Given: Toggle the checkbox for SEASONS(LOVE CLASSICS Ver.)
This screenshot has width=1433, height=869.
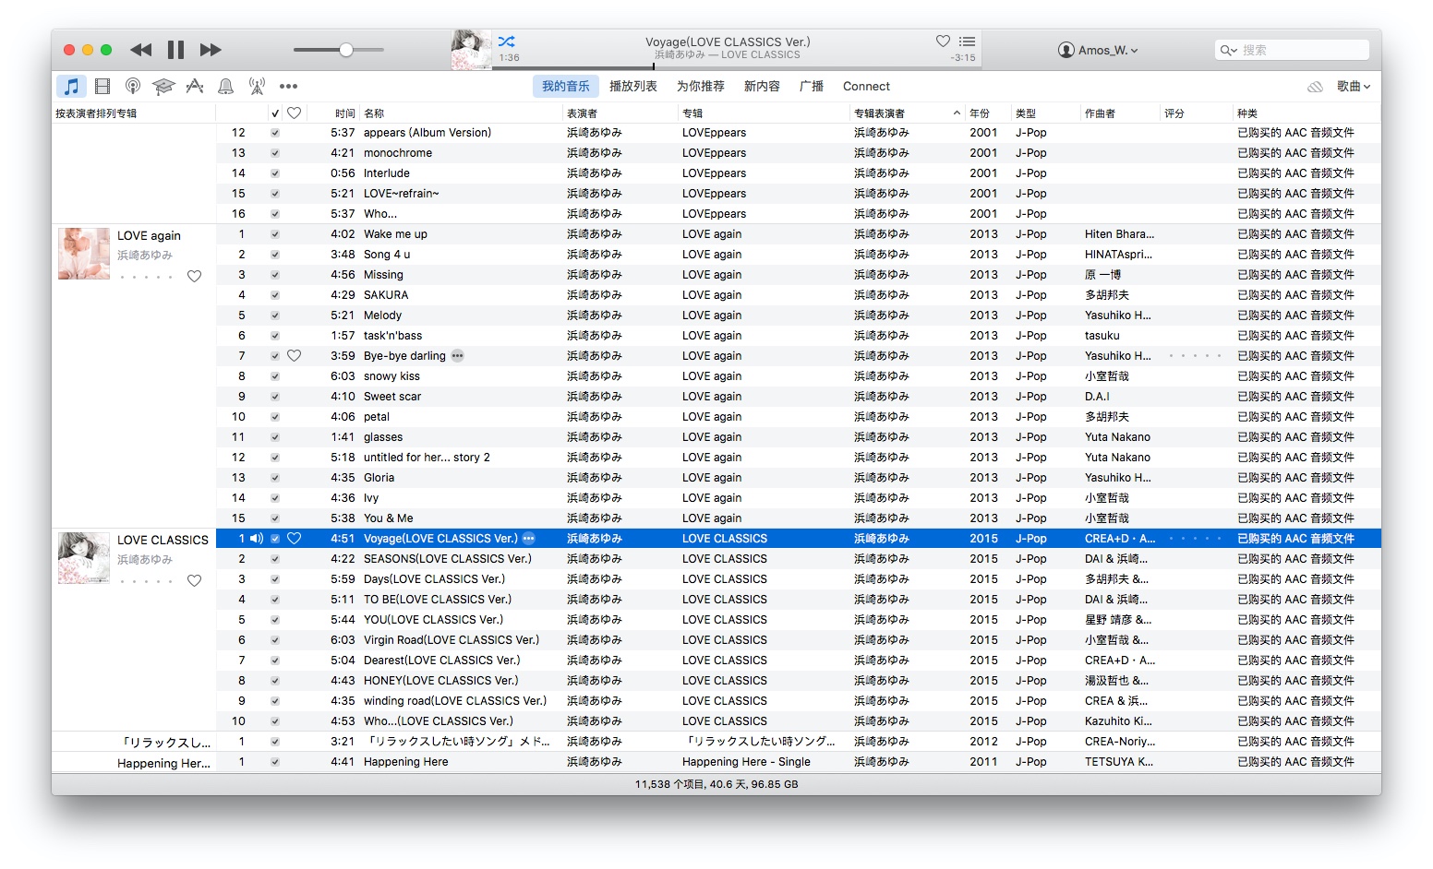Looking at the screenshot, I should pos(275,559).
